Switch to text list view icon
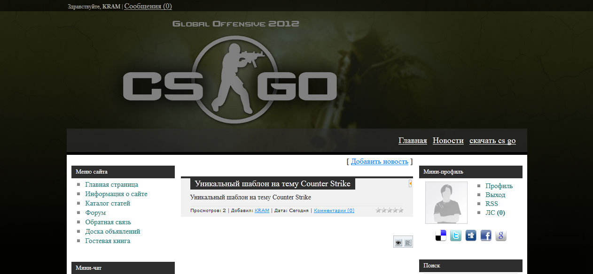Viewport: 593px width, 274px height. click(x=408, y=242)
